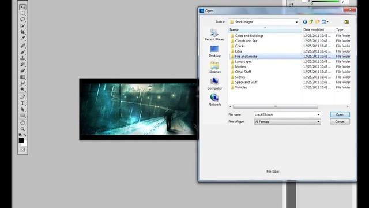The image size is (369, 208).
Task: Expand the File name dropdown arrow
Action: 318,114
